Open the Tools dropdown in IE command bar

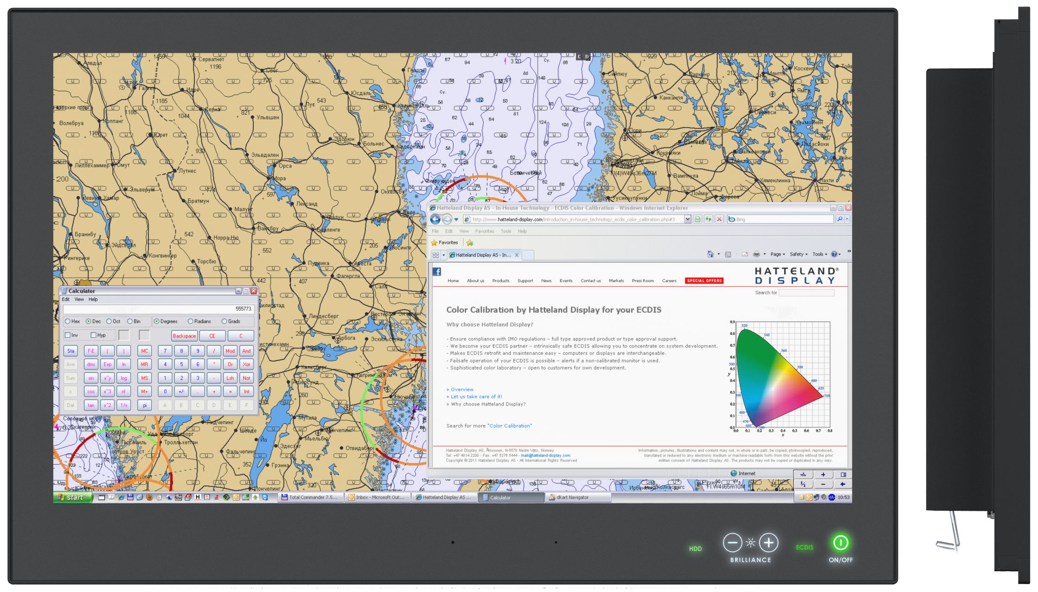tap(820, 254)
